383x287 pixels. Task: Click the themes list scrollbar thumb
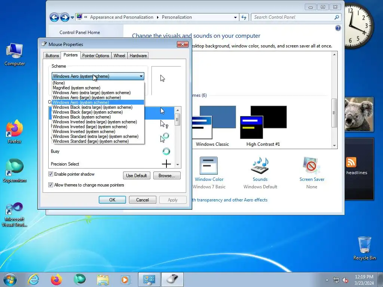(334, 113)
